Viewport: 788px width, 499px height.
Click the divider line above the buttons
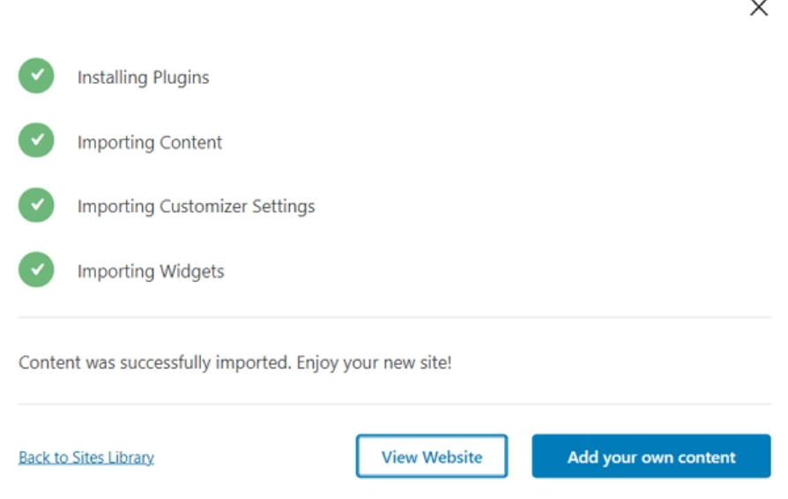395,404
